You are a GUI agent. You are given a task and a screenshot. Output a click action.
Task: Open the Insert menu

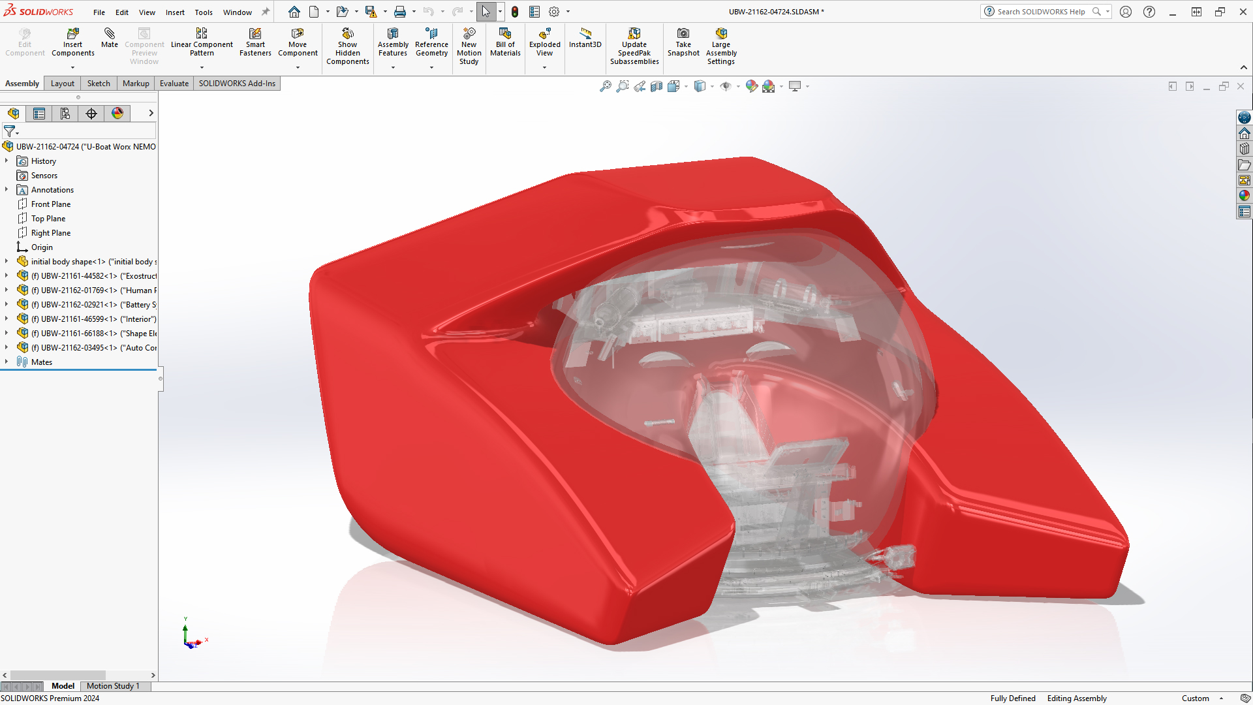[175, 12]
